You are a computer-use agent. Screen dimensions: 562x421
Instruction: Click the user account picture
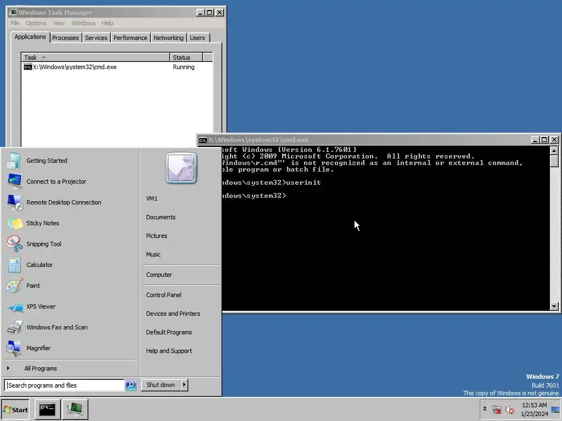tap(181, 168)
